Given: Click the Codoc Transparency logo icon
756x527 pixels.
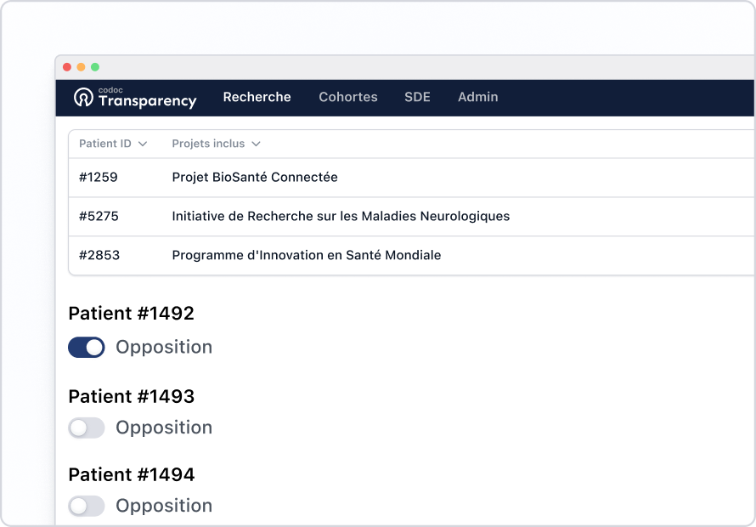Looking at the screenshot, I should (83, 98).
